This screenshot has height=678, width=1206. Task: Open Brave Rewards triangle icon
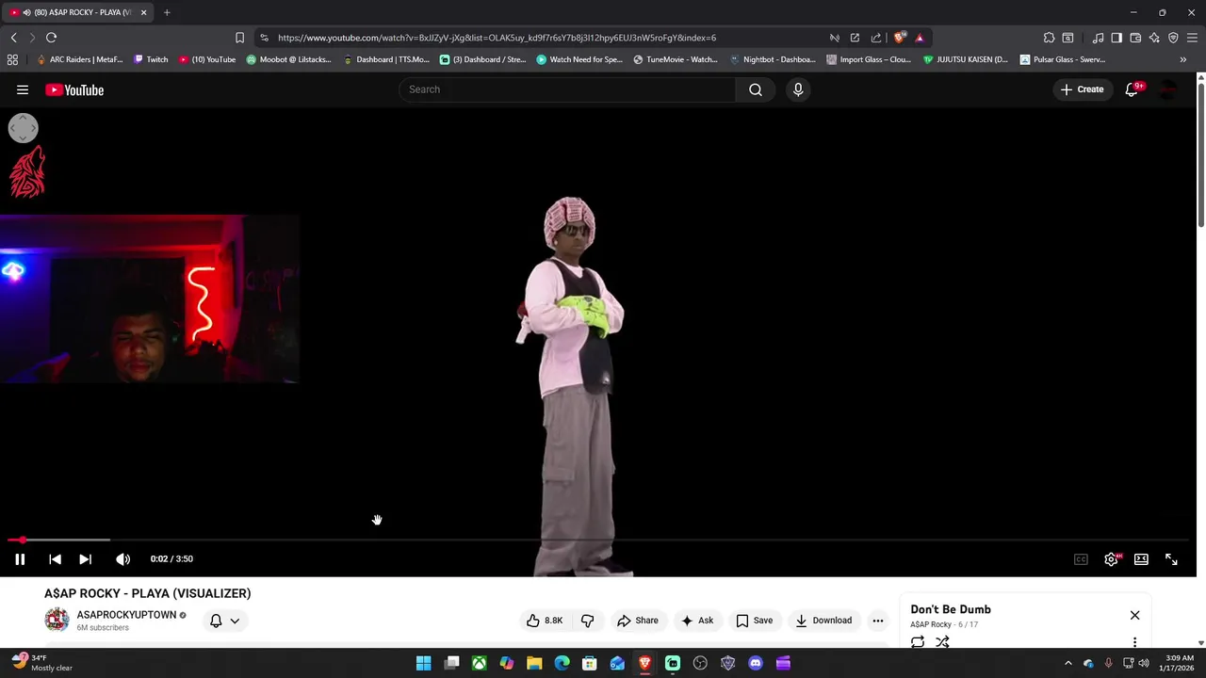[x=920, y=38]
